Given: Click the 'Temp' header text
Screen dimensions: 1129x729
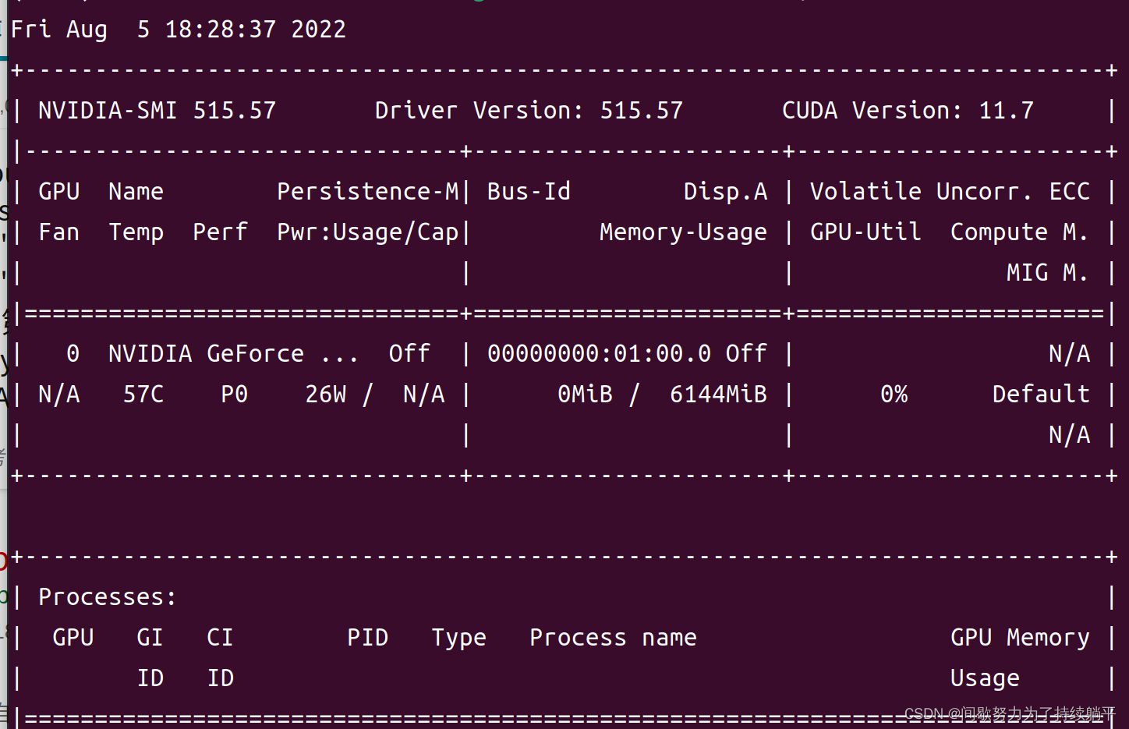Looking at the screenshot, I should 136,232.
